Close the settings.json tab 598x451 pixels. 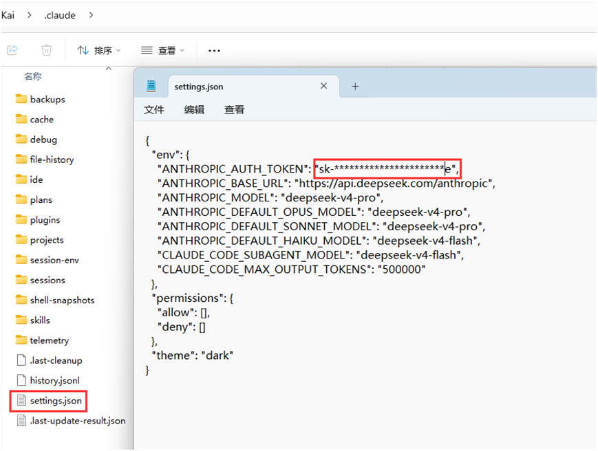324,86
